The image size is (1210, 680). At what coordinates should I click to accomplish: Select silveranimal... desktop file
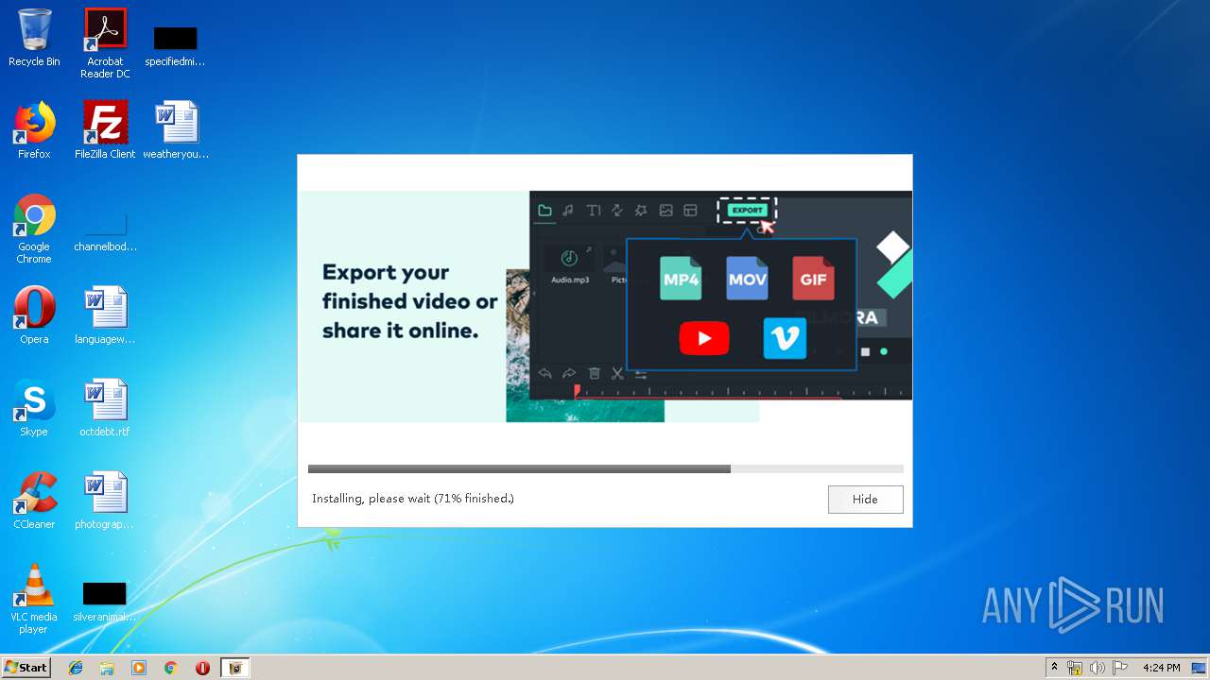105,603
